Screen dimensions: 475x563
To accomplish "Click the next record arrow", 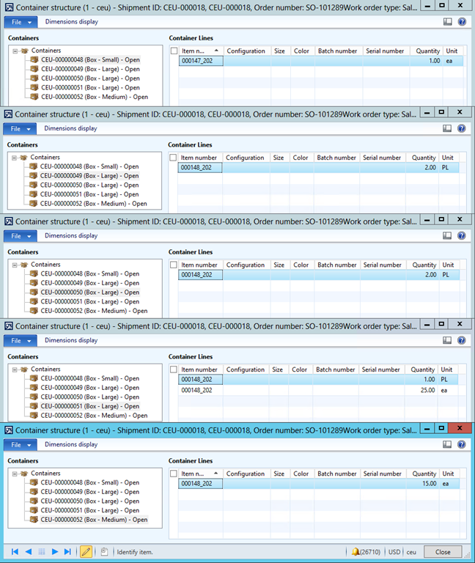I will click(55, 551).
